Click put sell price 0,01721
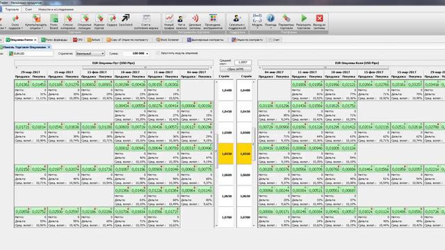Viewport: 445px width, 250px height. tap(23, 127)
